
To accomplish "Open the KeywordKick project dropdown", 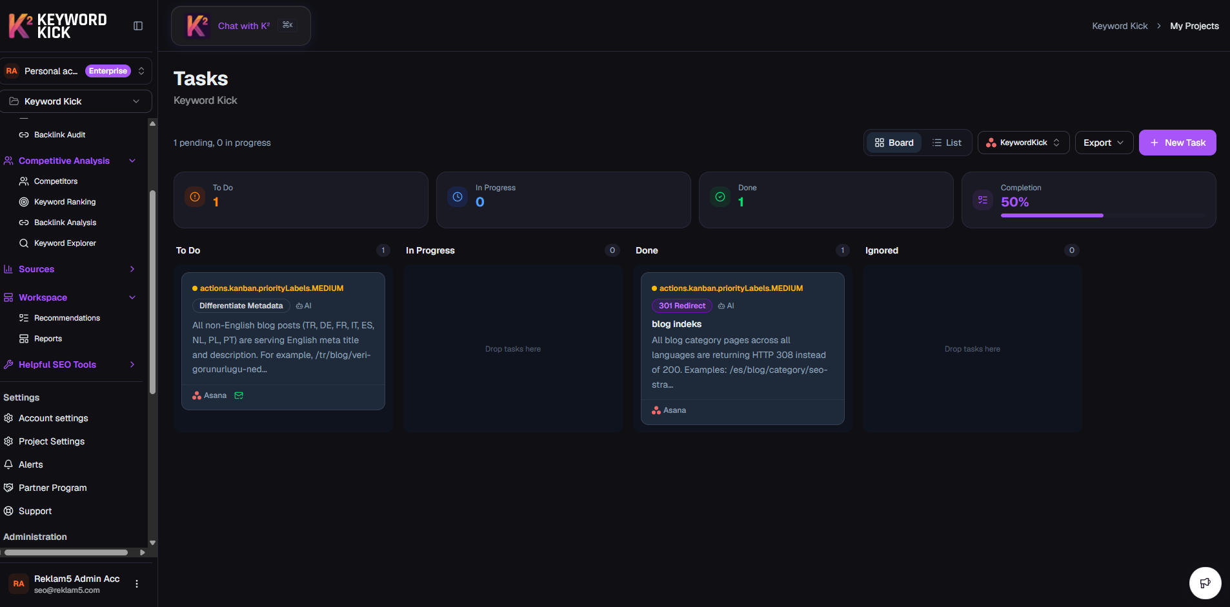I will (x=1023, y=143).
